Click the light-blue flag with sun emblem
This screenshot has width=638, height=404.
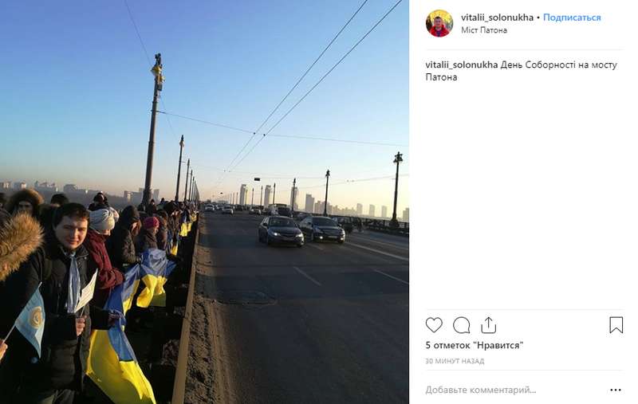(31, 320)
